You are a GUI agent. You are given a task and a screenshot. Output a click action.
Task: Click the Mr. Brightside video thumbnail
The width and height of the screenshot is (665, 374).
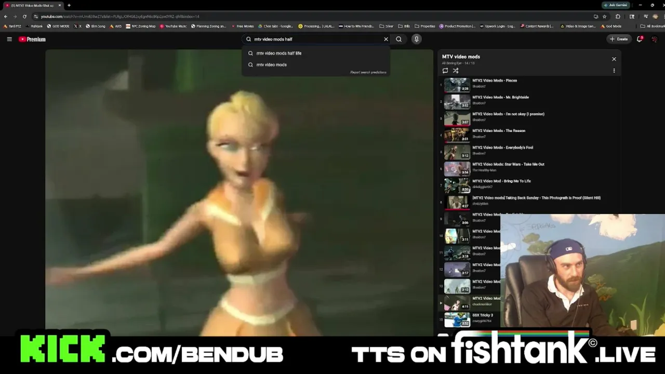coord(457,101)
